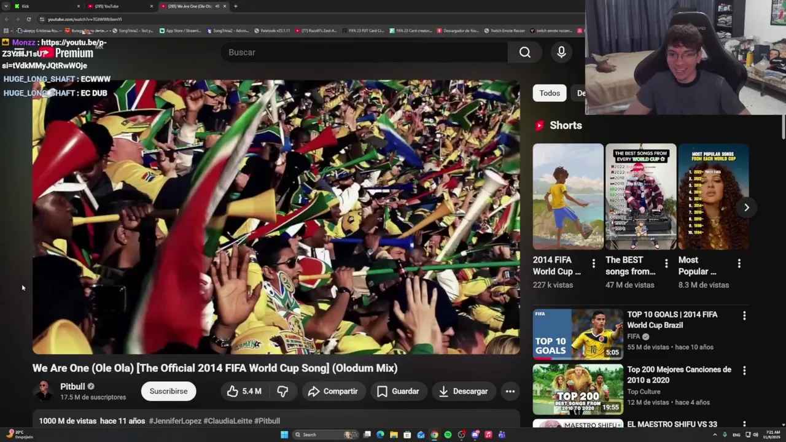The image size is (786, 442).
Task: Open the TOP 10 GOALS video thumbnail
Action: tap(578, 334)
